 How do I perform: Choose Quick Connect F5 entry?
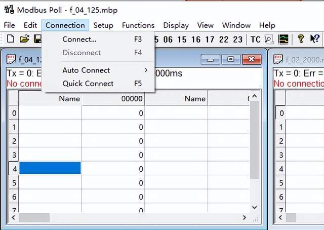coord(98,84)
